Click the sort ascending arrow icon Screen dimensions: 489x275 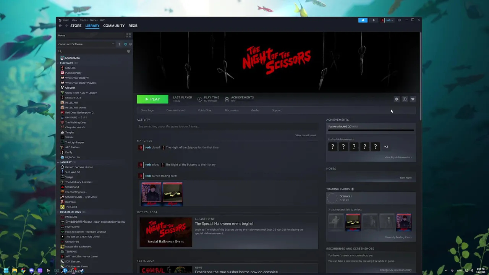119,44
